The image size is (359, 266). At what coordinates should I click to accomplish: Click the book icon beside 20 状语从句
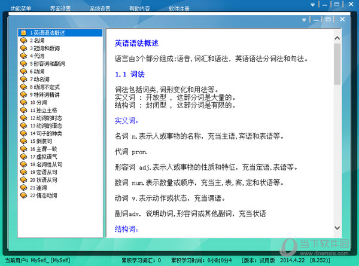[x=23, y=180]
